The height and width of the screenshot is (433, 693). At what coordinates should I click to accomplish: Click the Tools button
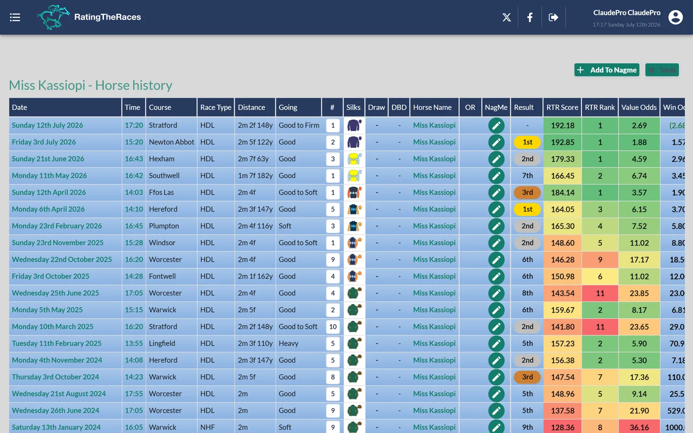tap(662, 70)
